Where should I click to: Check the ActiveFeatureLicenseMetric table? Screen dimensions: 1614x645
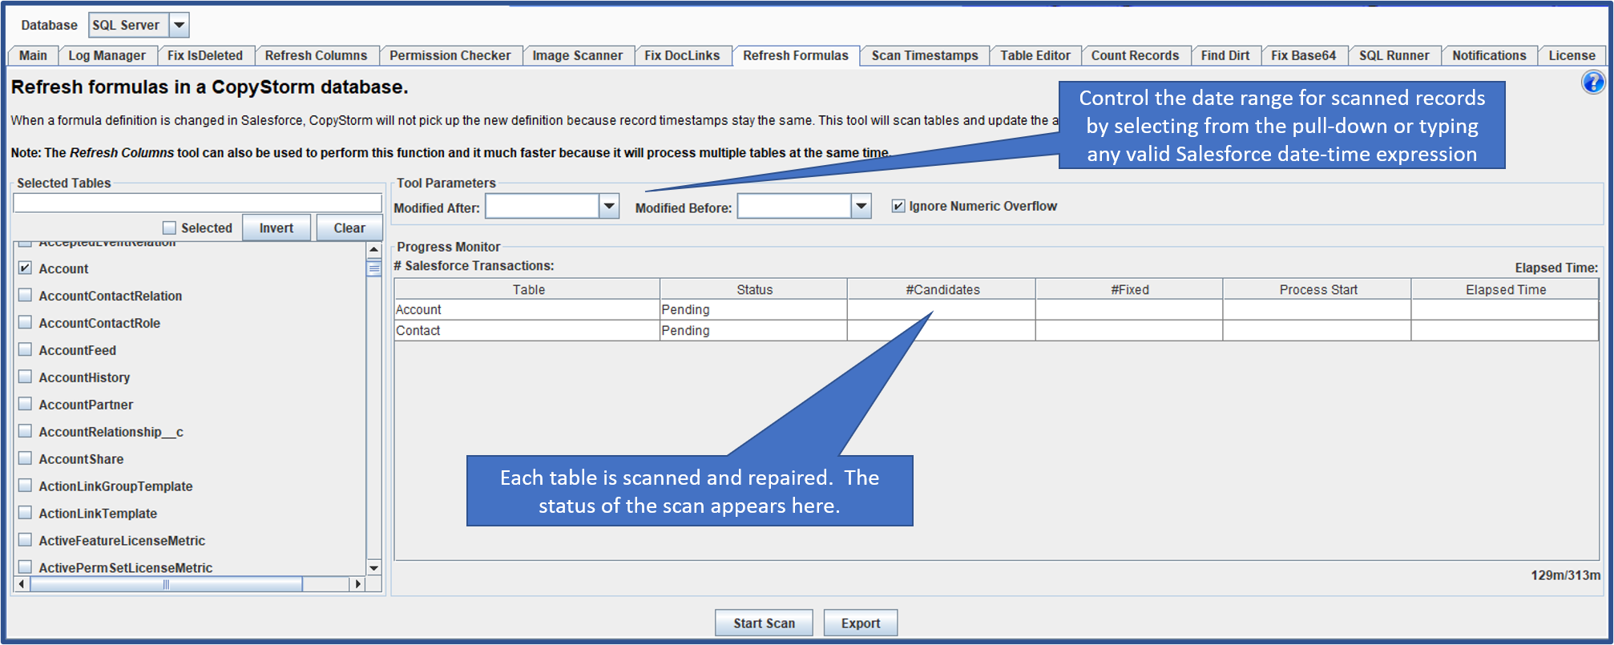point(25,540)
